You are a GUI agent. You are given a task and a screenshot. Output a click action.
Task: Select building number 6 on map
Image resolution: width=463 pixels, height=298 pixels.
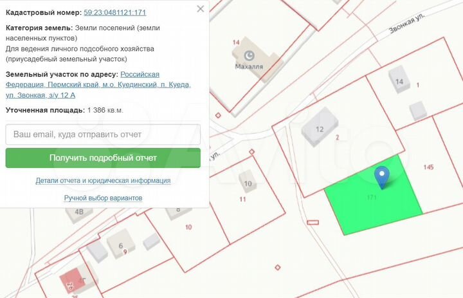(121, 244)
